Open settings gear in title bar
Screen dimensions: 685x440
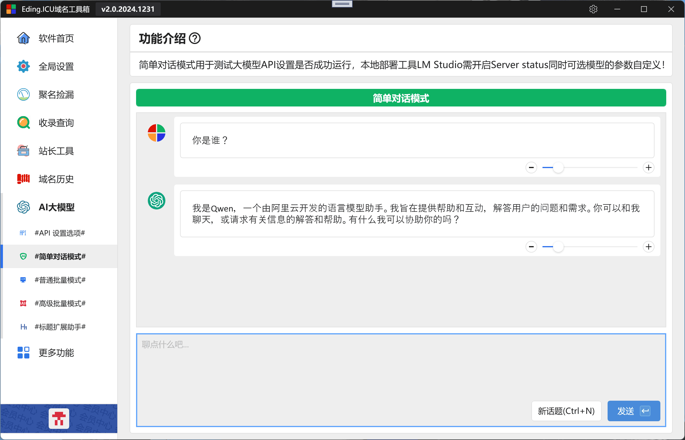click(x=593, y=9)
